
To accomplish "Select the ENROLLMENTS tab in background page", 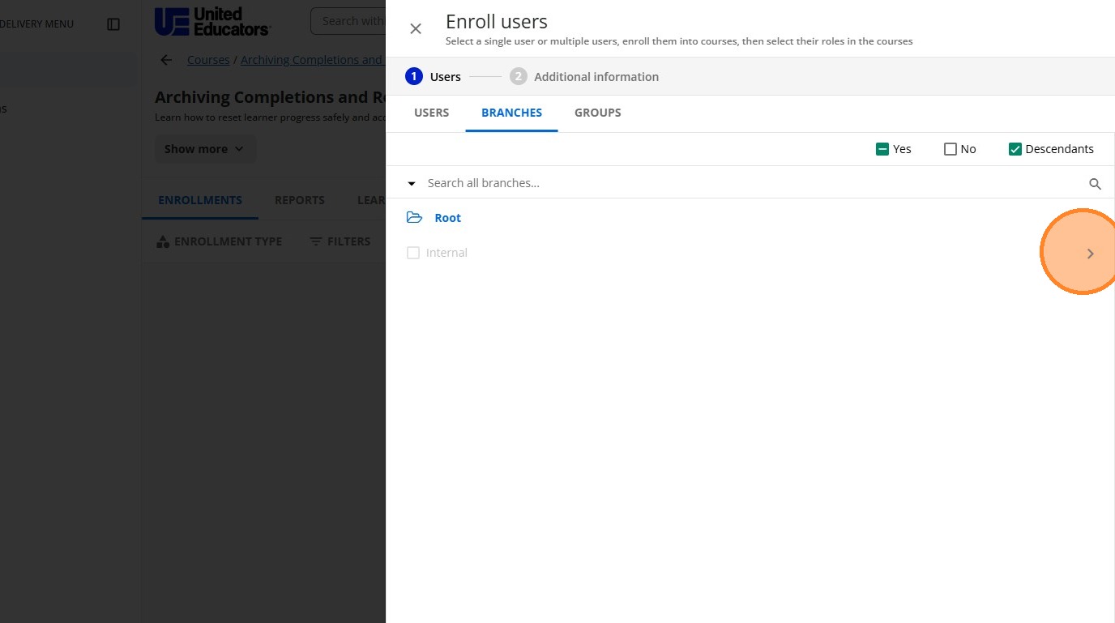I will point(200,200).
